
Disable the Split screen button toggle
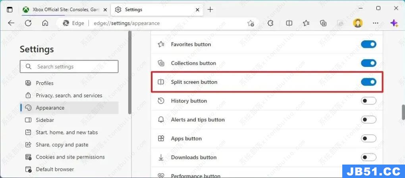pos(368,82)
